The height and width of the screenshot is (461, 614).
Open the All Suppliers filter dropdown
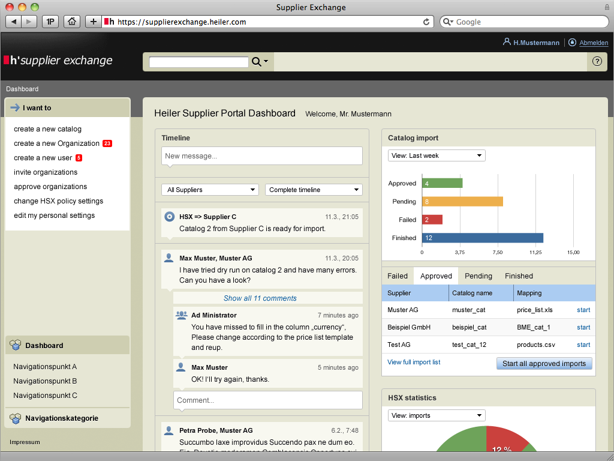(x=210, y=190)
